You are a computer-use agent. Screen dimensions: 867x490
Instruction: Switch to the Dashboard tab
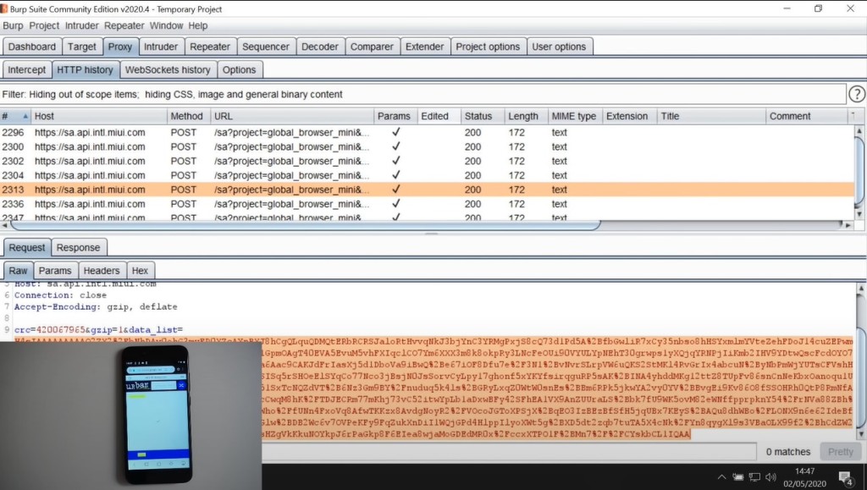point(32,47)
